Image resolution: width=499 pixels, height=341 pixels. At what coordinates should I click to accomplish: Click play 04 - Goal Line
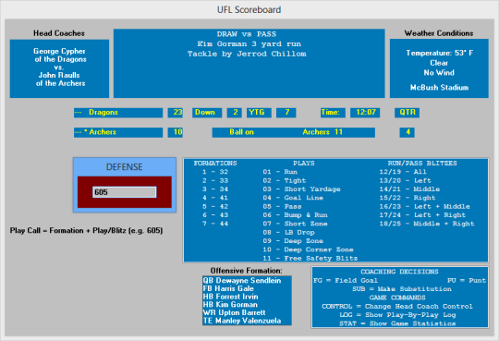pos(293,198)
